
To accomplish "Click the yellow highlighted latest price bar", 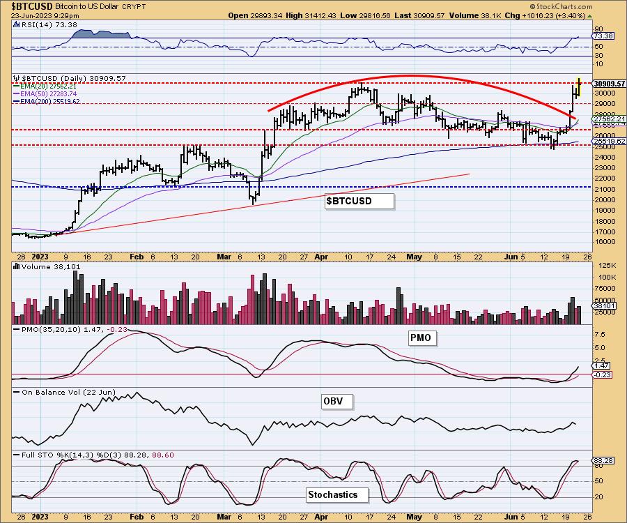I will coord(578,86).
